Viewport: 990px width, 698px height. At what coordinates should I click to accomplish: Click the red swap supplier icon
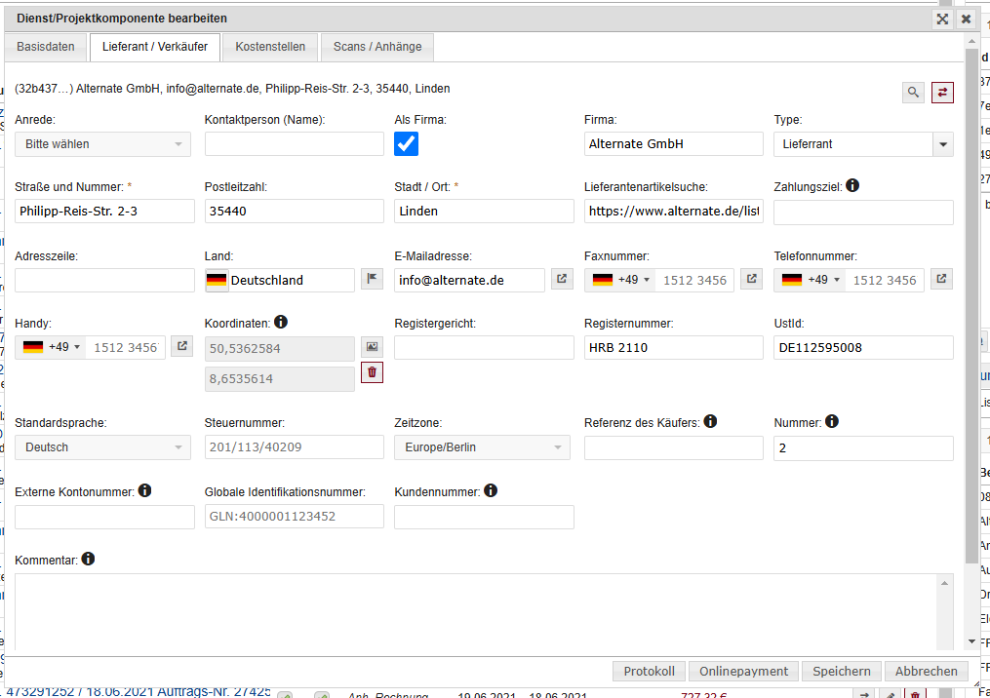(942, 93)
